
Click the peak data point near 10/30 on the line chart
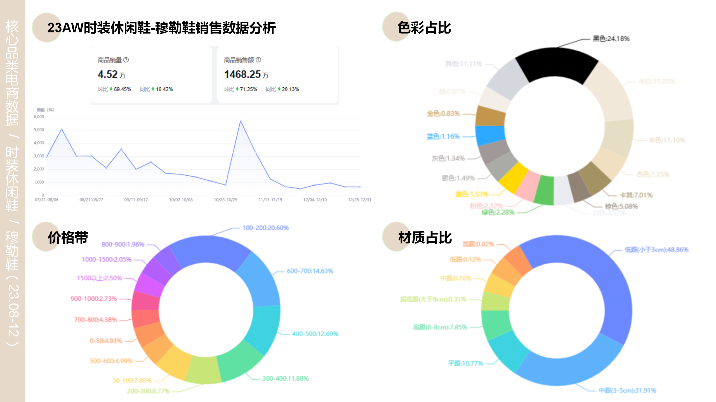241,121
